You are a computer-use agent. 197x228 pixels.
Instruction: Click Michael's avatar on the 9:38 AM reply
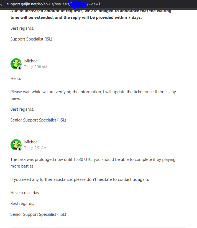pyautogui.click(x=16, y=64)
